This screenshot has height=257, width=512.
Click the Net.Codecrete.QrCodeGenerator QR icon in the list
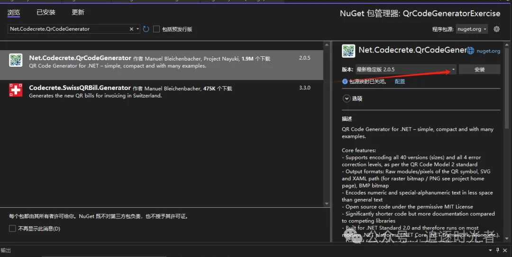16,60
